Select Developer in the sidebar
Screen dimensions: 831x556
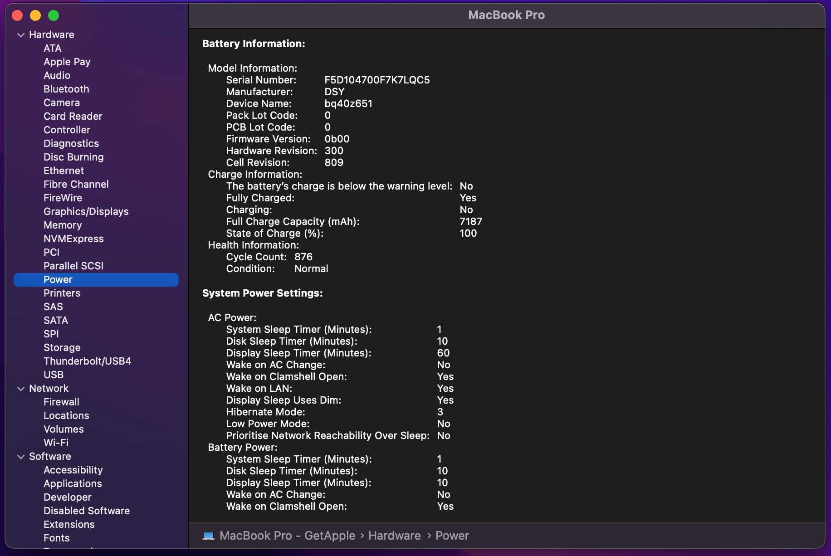coord(68,497)
